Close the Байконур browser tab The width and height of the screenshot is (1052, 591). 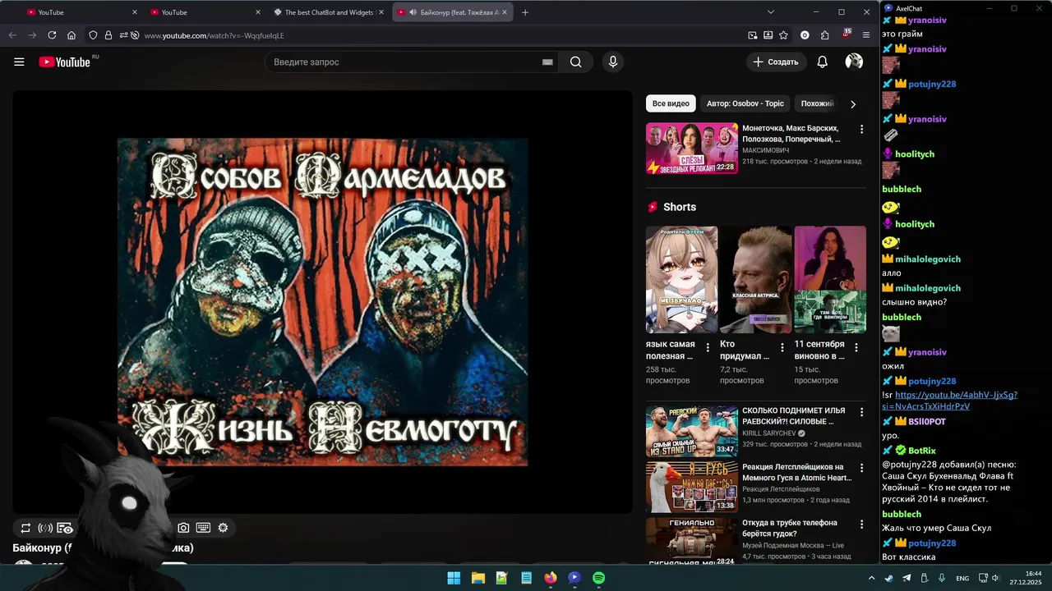(x=505, y=12)
